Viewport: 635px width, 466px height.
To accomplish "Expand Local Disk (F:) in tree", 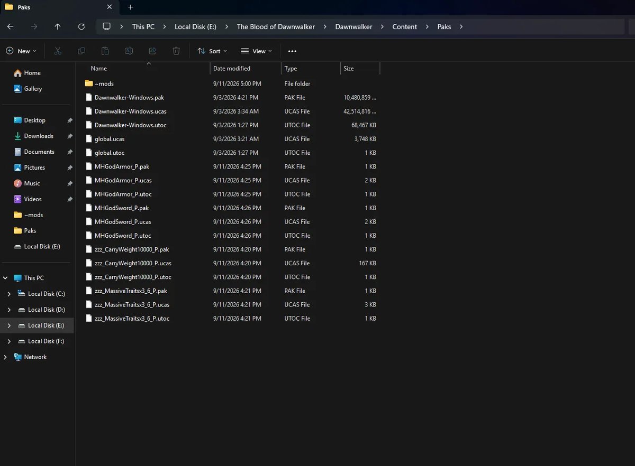I will pyautogui.click(x=10, y=341).
